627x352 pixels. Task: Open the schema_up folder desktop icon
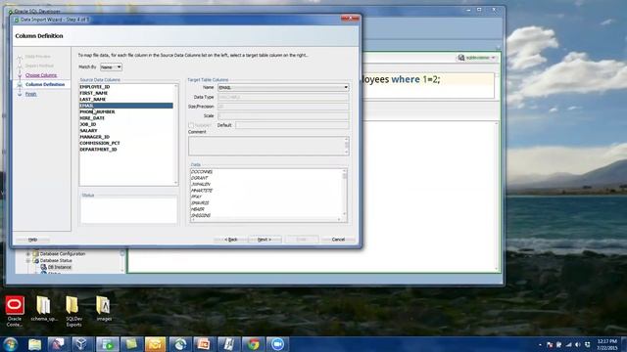coord(43,309)
